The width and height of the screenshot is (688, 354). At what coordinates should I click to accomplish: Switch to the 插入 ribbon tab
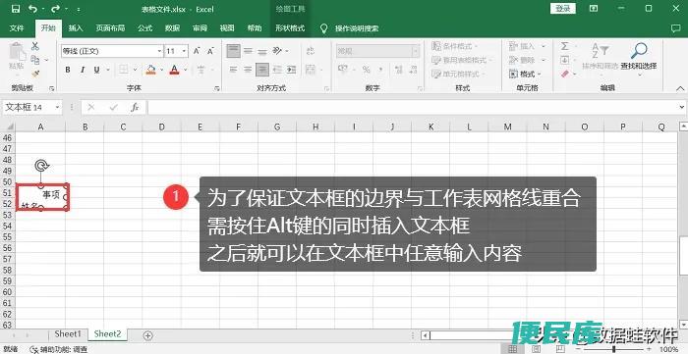click(x=76, y=28)
